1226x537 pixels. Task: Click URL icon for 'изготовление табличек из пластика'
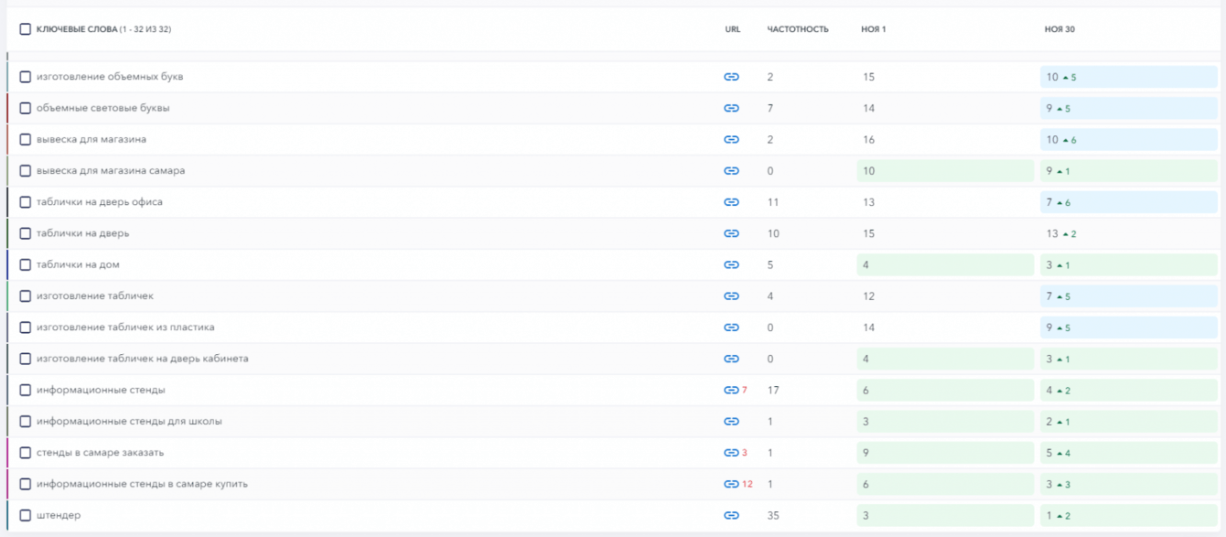click(x=731, y=328)
